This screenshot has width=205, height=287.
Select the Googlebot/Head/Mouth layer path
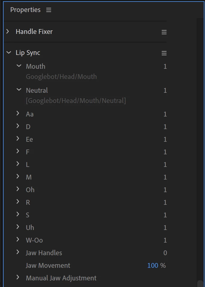[x=61, y=77]
